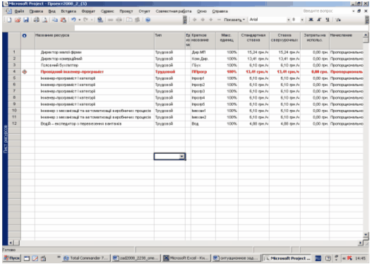Click the RU language indicator in tray
This screenshot has height=264, width=370.
[318, 258]
